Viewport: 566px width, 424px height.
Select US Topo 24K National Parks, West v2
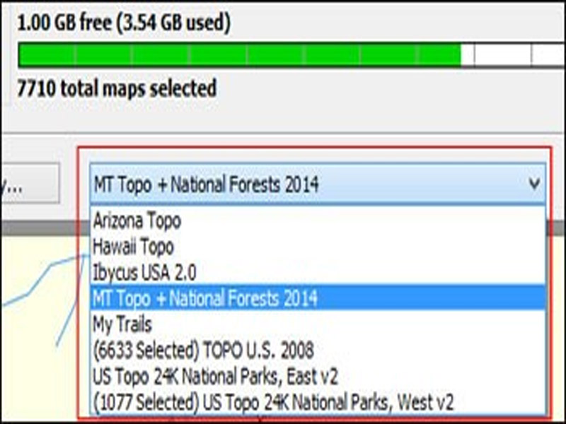(x=273, y=401)
